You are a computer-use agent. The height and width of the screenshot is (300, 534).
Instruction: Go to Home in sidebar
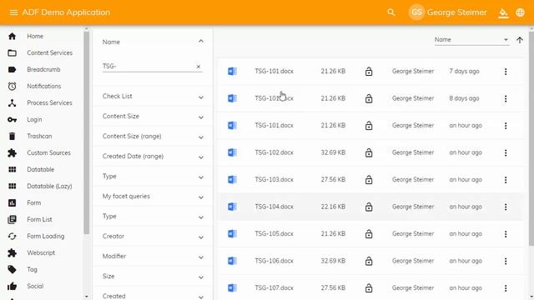point(35,36)
